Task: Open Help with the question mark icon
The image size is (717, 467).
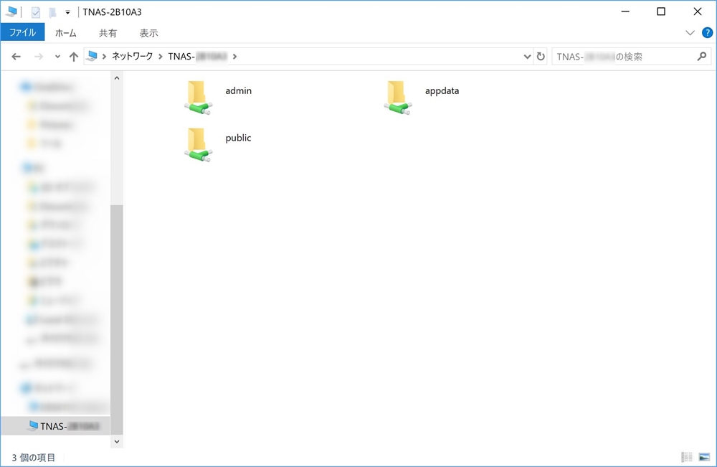Action: tap(706, 33)
